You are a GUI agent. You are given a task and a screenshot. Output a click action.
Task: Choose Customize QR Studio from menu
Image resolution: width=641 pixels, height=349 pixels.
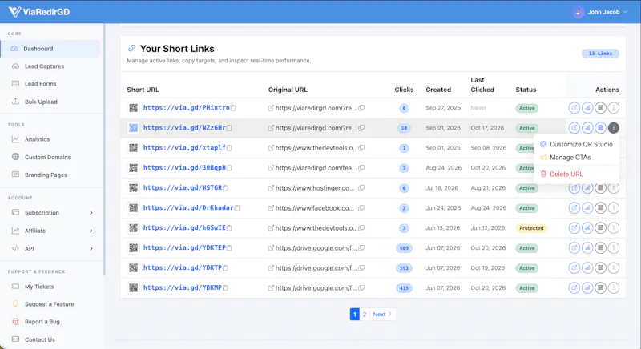576,144
